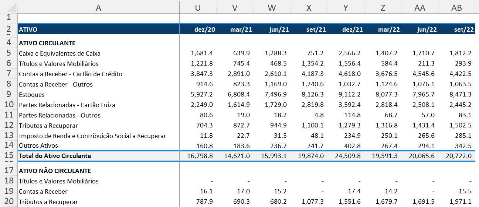The width and height of the screenshot is (479, 207).
Task: Select the Partes Relacionadas - Cartão Luiza cell
Action: pos(98,105)
